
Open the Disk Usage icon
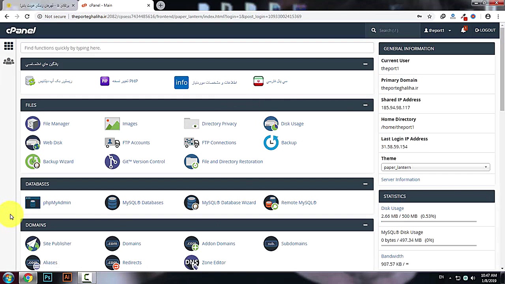pos(271,124)
